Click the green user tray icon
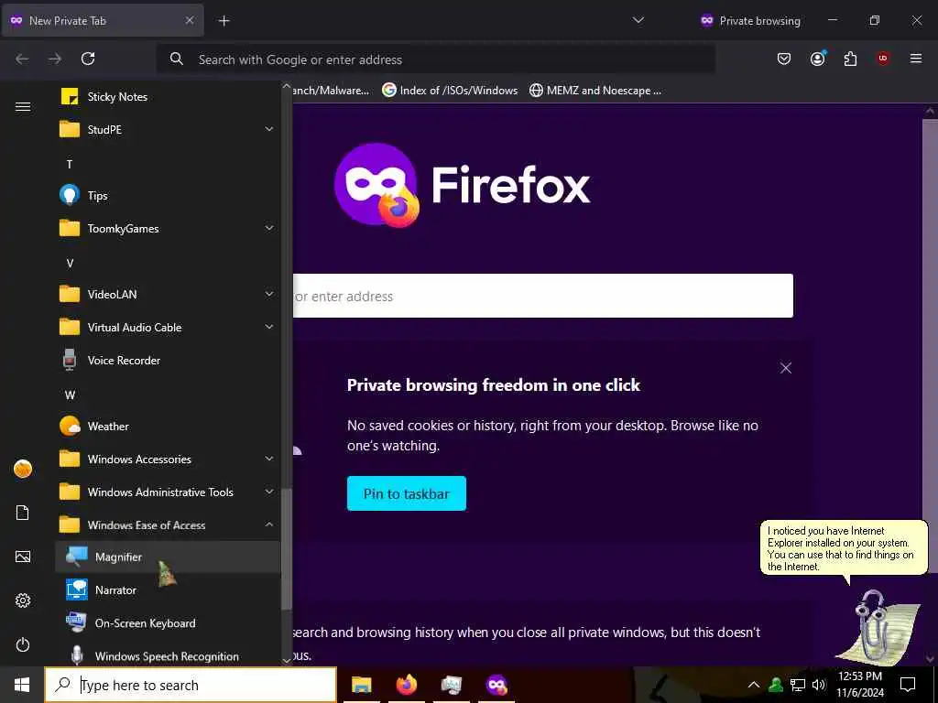Screen dimensions: 938x703 [x=776, y=685]
